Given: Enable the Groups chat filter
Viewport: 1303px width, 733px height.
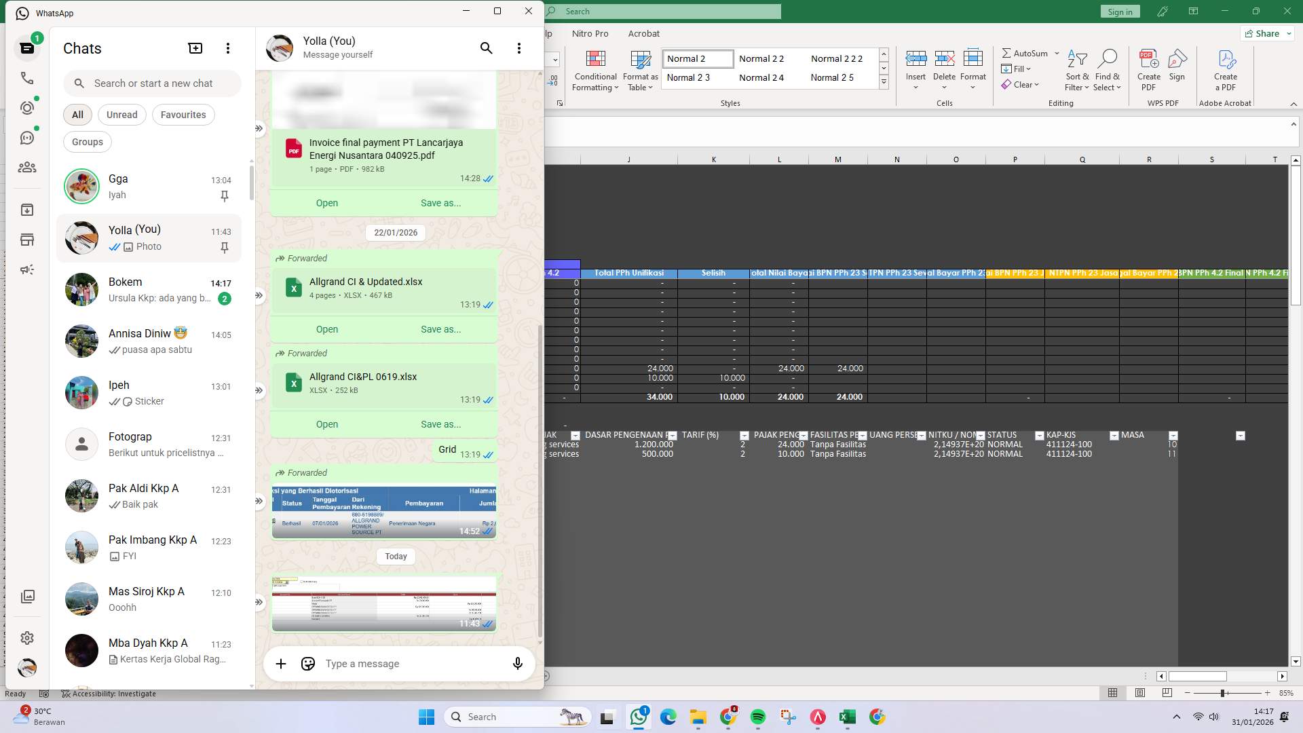Looking at the screenshot, I should point(87,141).
